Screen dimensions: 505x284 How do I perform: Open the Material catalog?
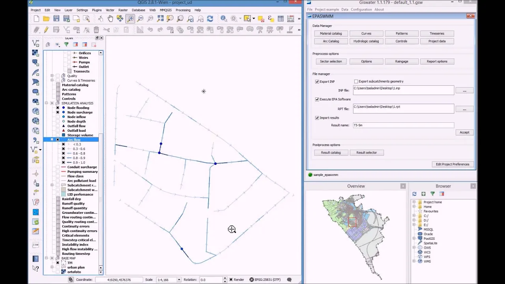click(x=331, y=34)
